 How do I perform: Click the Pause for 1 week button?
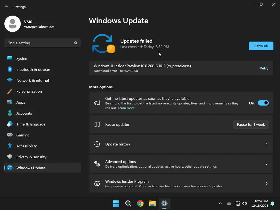pos(251,124)
